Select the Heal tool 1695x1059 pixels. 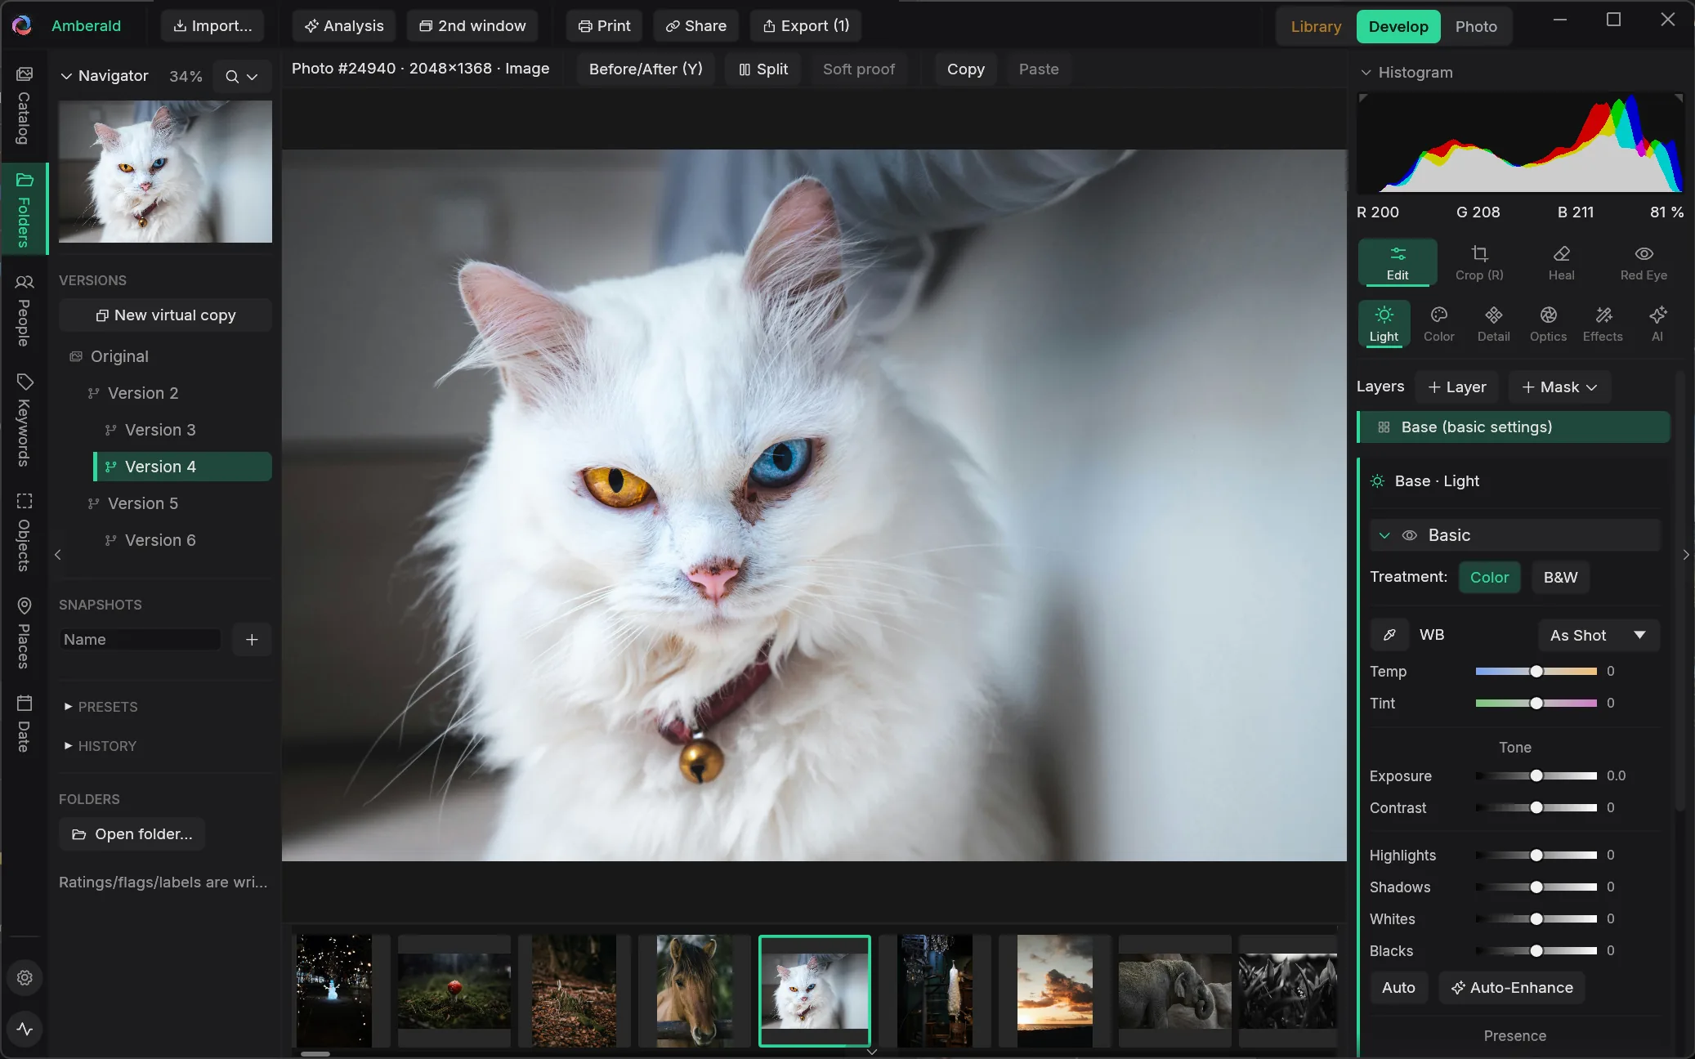pyautogui.click(x=1561, y=262)
